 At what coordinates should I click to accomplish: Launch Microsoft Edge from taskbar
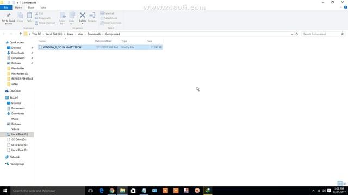pos(101,191)
